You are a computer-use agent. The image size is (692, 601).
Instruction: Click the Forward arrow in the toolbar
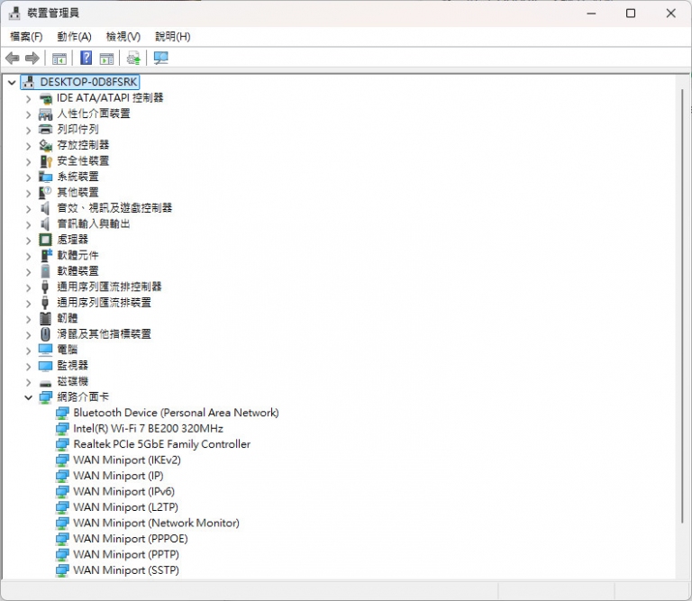pyautogui.click(x=32, y=59)
